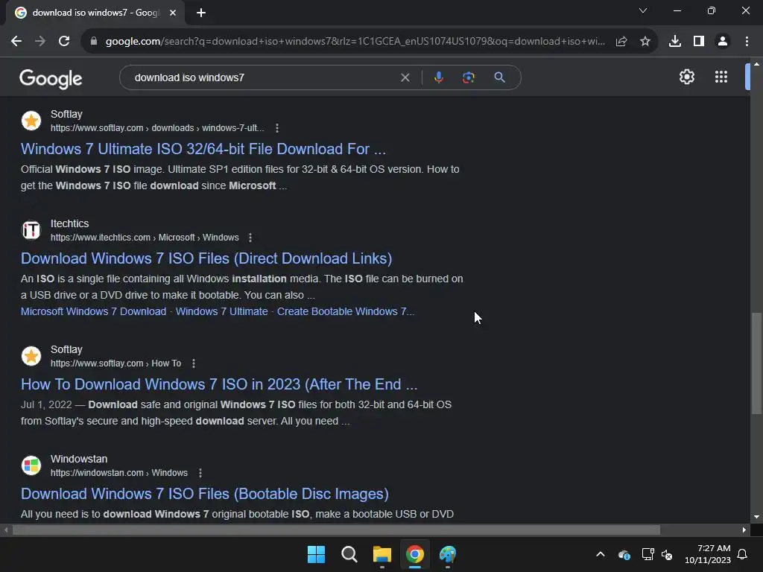Viewport: 763px width, 572px height.
Task: Toggle Chrome side panel
Action: click(x=699, y=42)
